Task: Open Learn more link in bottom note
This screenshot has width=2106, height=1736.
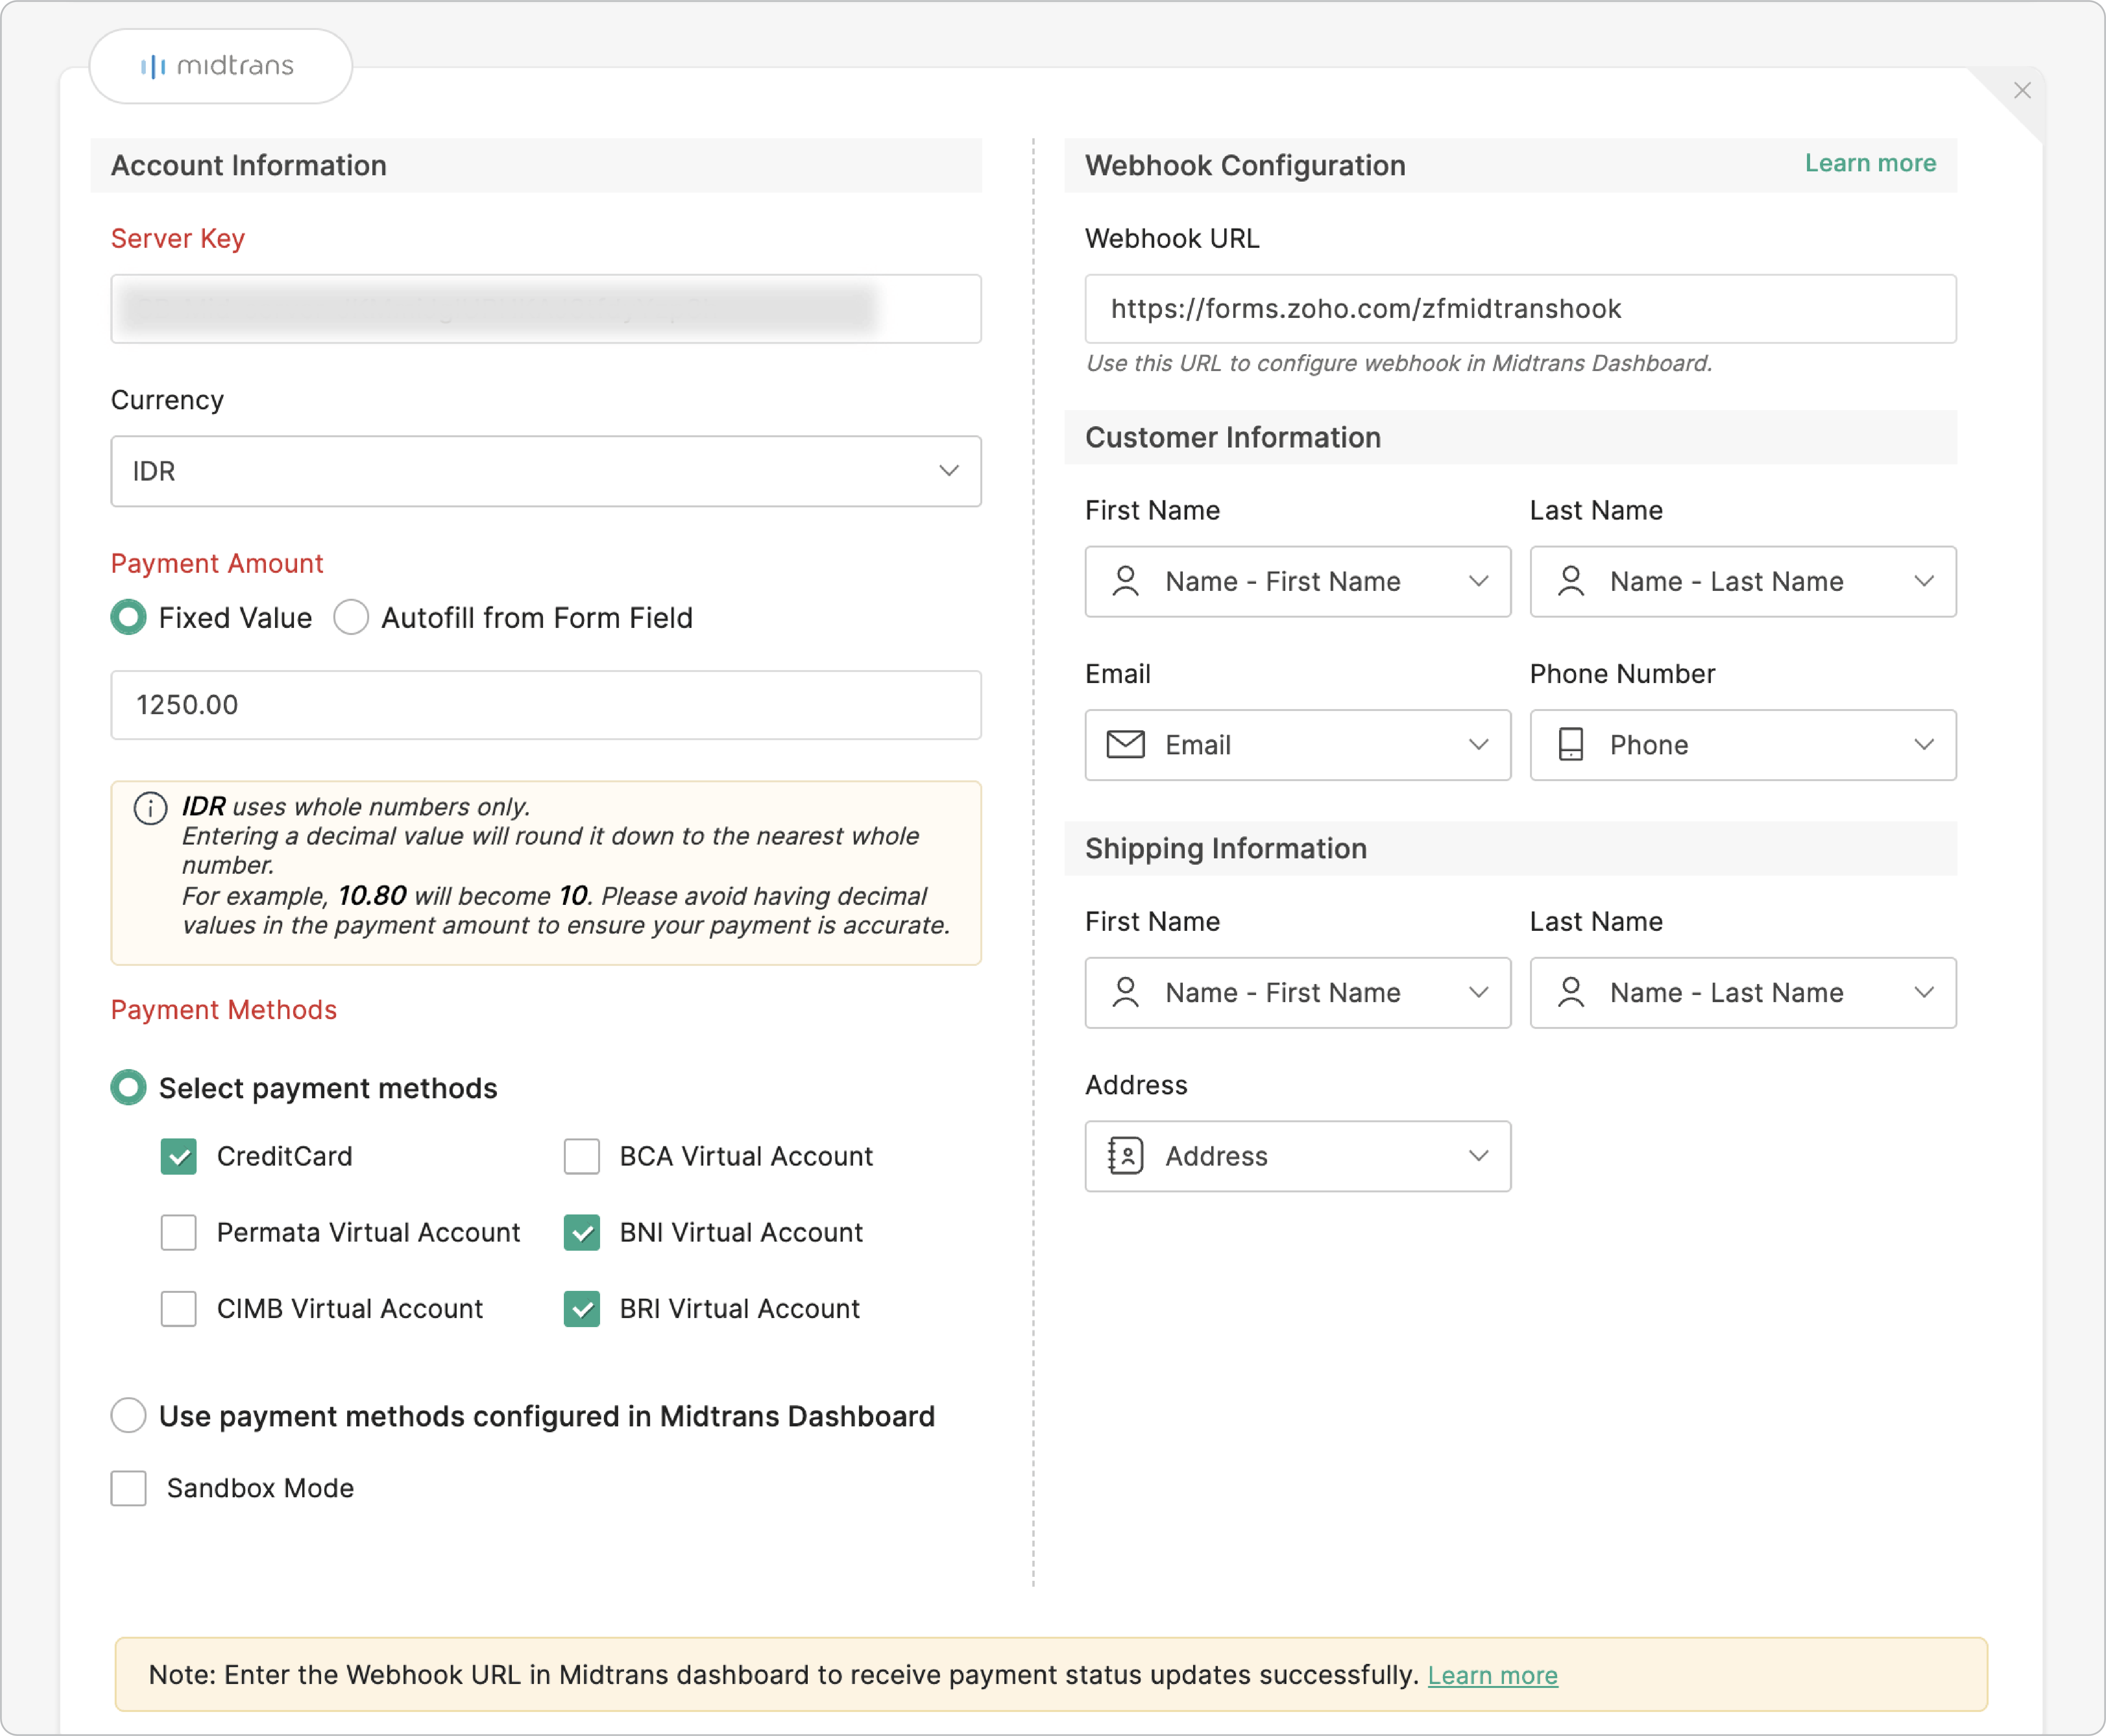Action: [1492, 1675]
